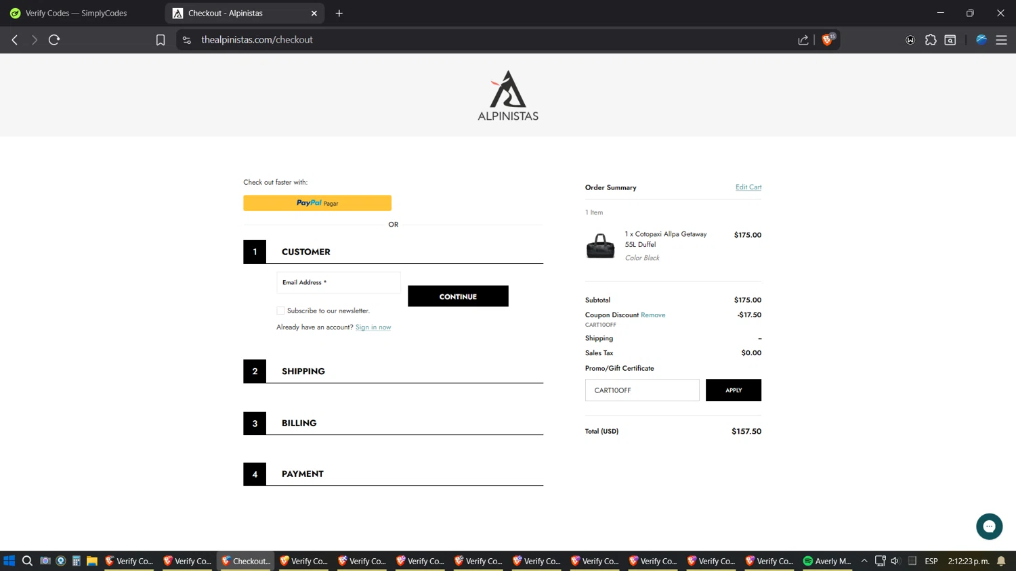The image size is (1016, 571).
Task: Open the blue profile avatar icon
Action: pos(981,40)
